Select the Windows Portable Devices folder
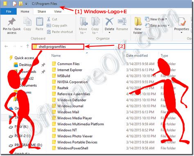 coord(77,142)
